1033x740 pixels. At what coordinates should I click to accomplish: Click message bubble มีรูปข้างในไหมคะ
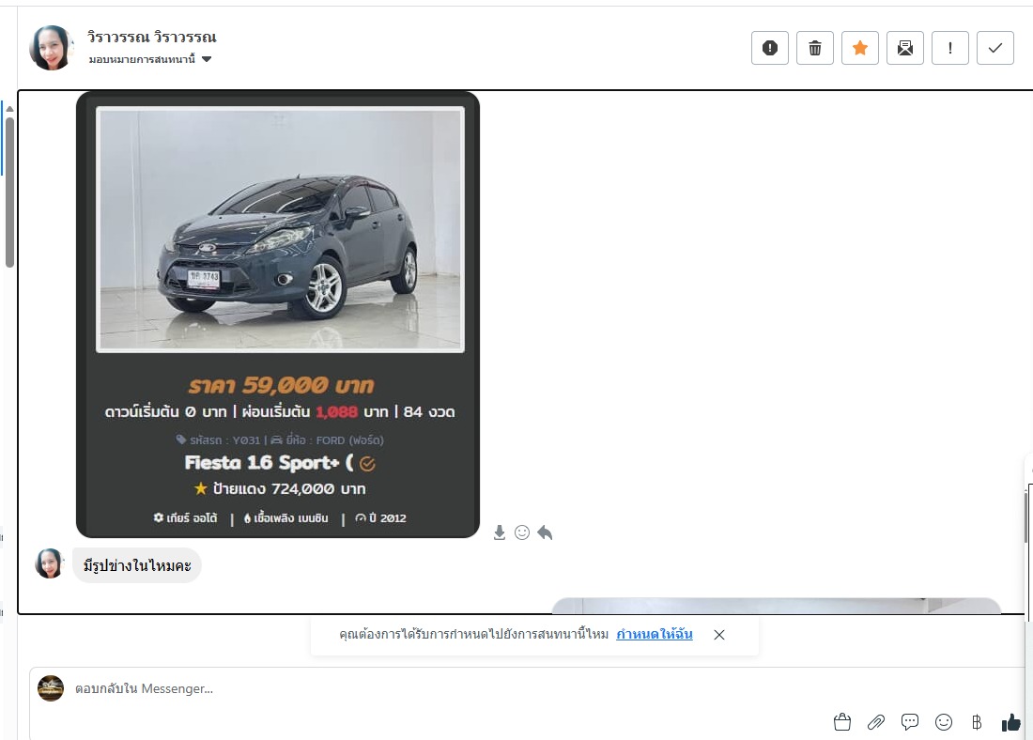pyautogui.click(x=137, y=565)
